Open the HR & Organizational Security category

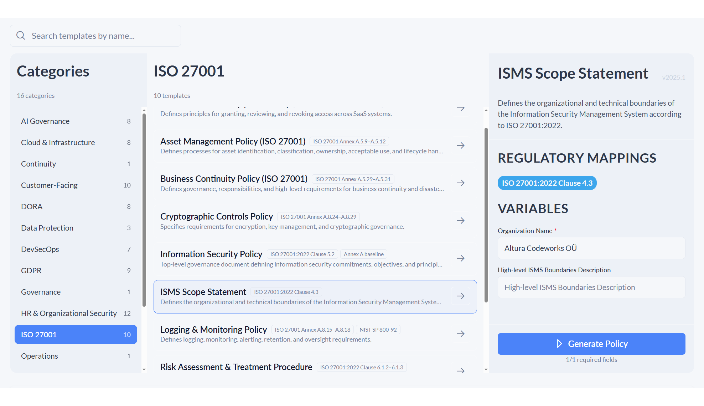pos(76,313)
